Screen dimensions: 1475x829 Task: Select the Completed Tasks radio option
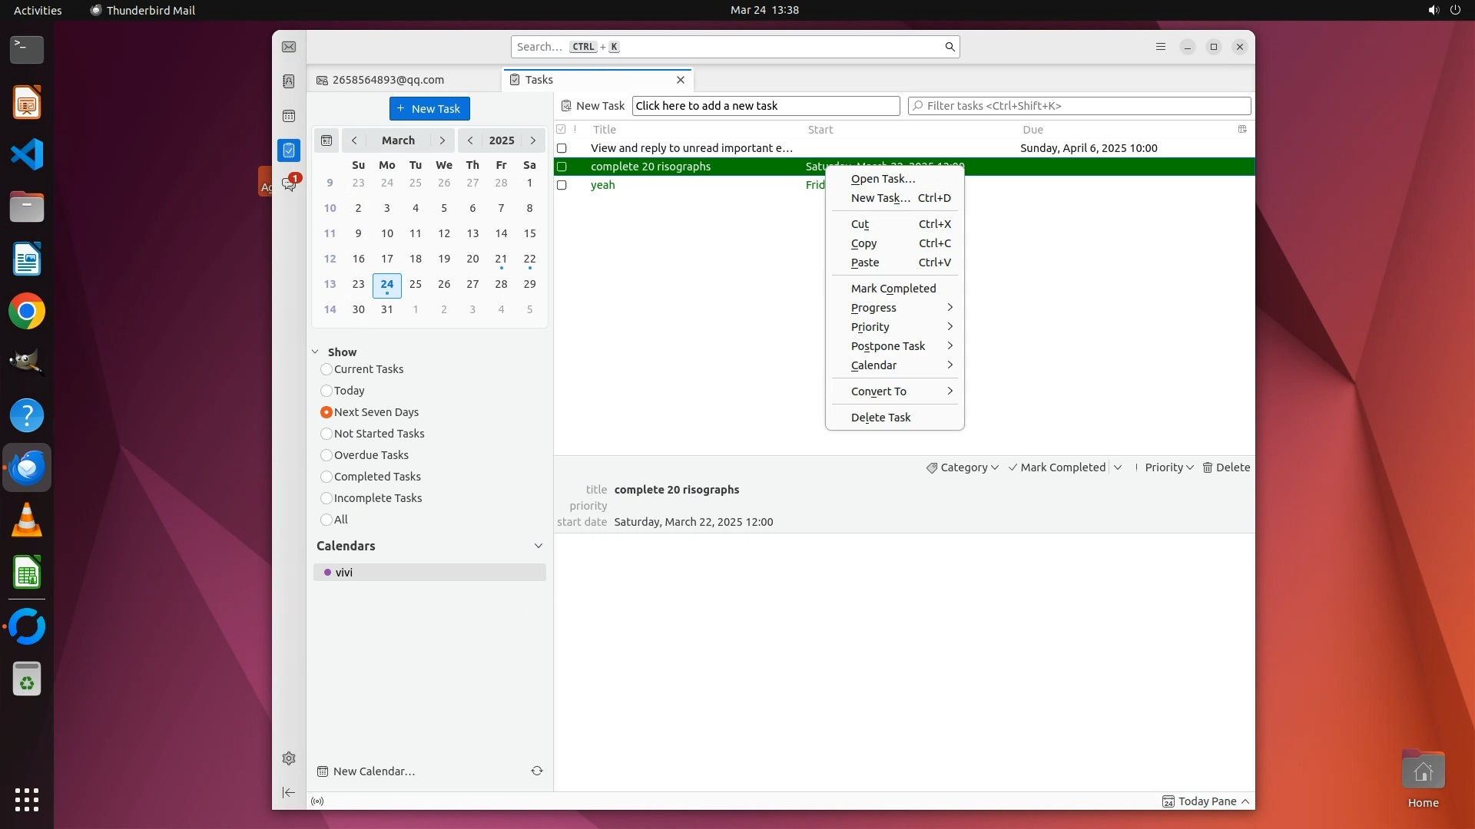point(326,477)
